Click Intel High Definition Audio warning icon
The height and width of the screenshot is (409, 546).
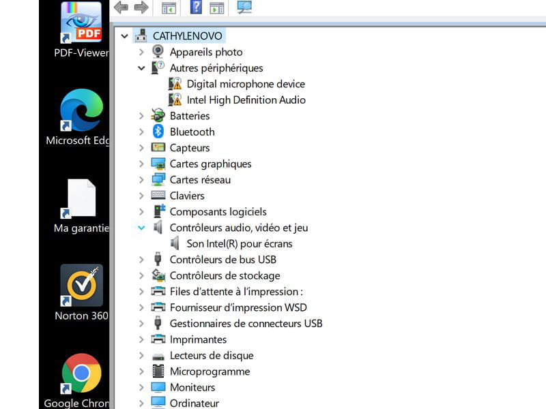175,100
